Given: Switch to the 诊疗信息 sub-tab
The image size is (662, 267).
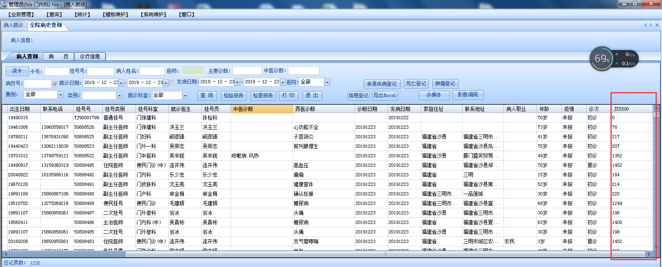Looking at the screenshot, I should 90,56.
